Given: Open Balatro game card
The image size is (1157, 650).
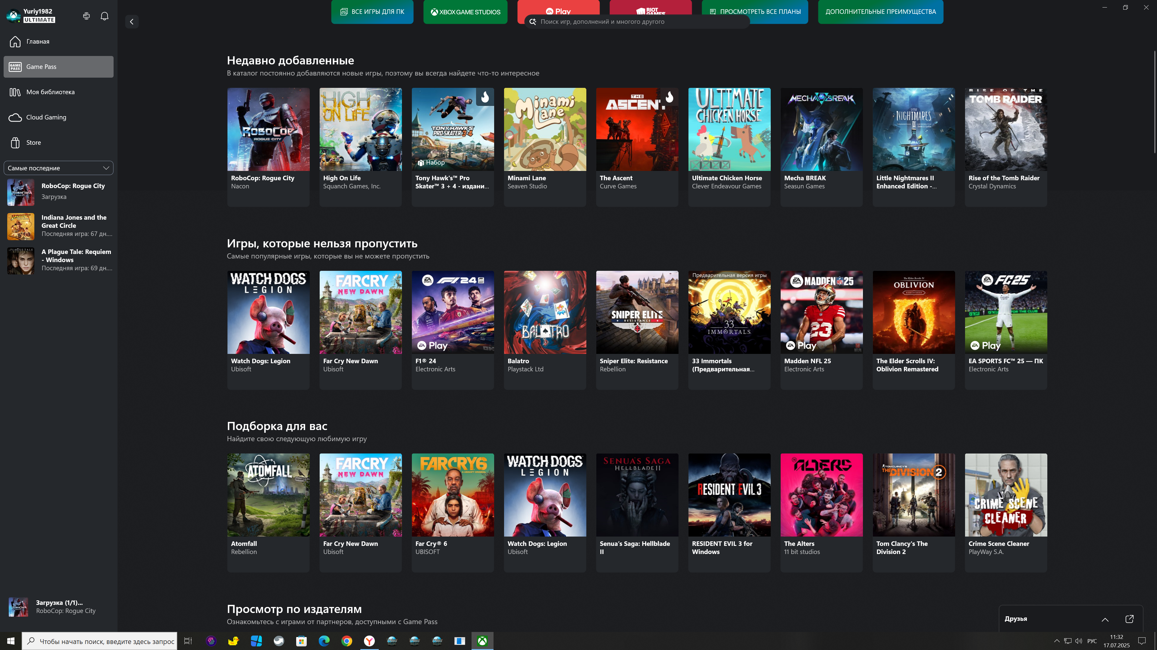Looking at the screenshot, I should pos(545,330).
